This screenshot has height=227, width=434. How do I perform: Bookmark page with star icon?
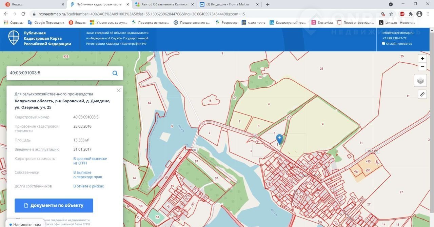coord(391,14)
